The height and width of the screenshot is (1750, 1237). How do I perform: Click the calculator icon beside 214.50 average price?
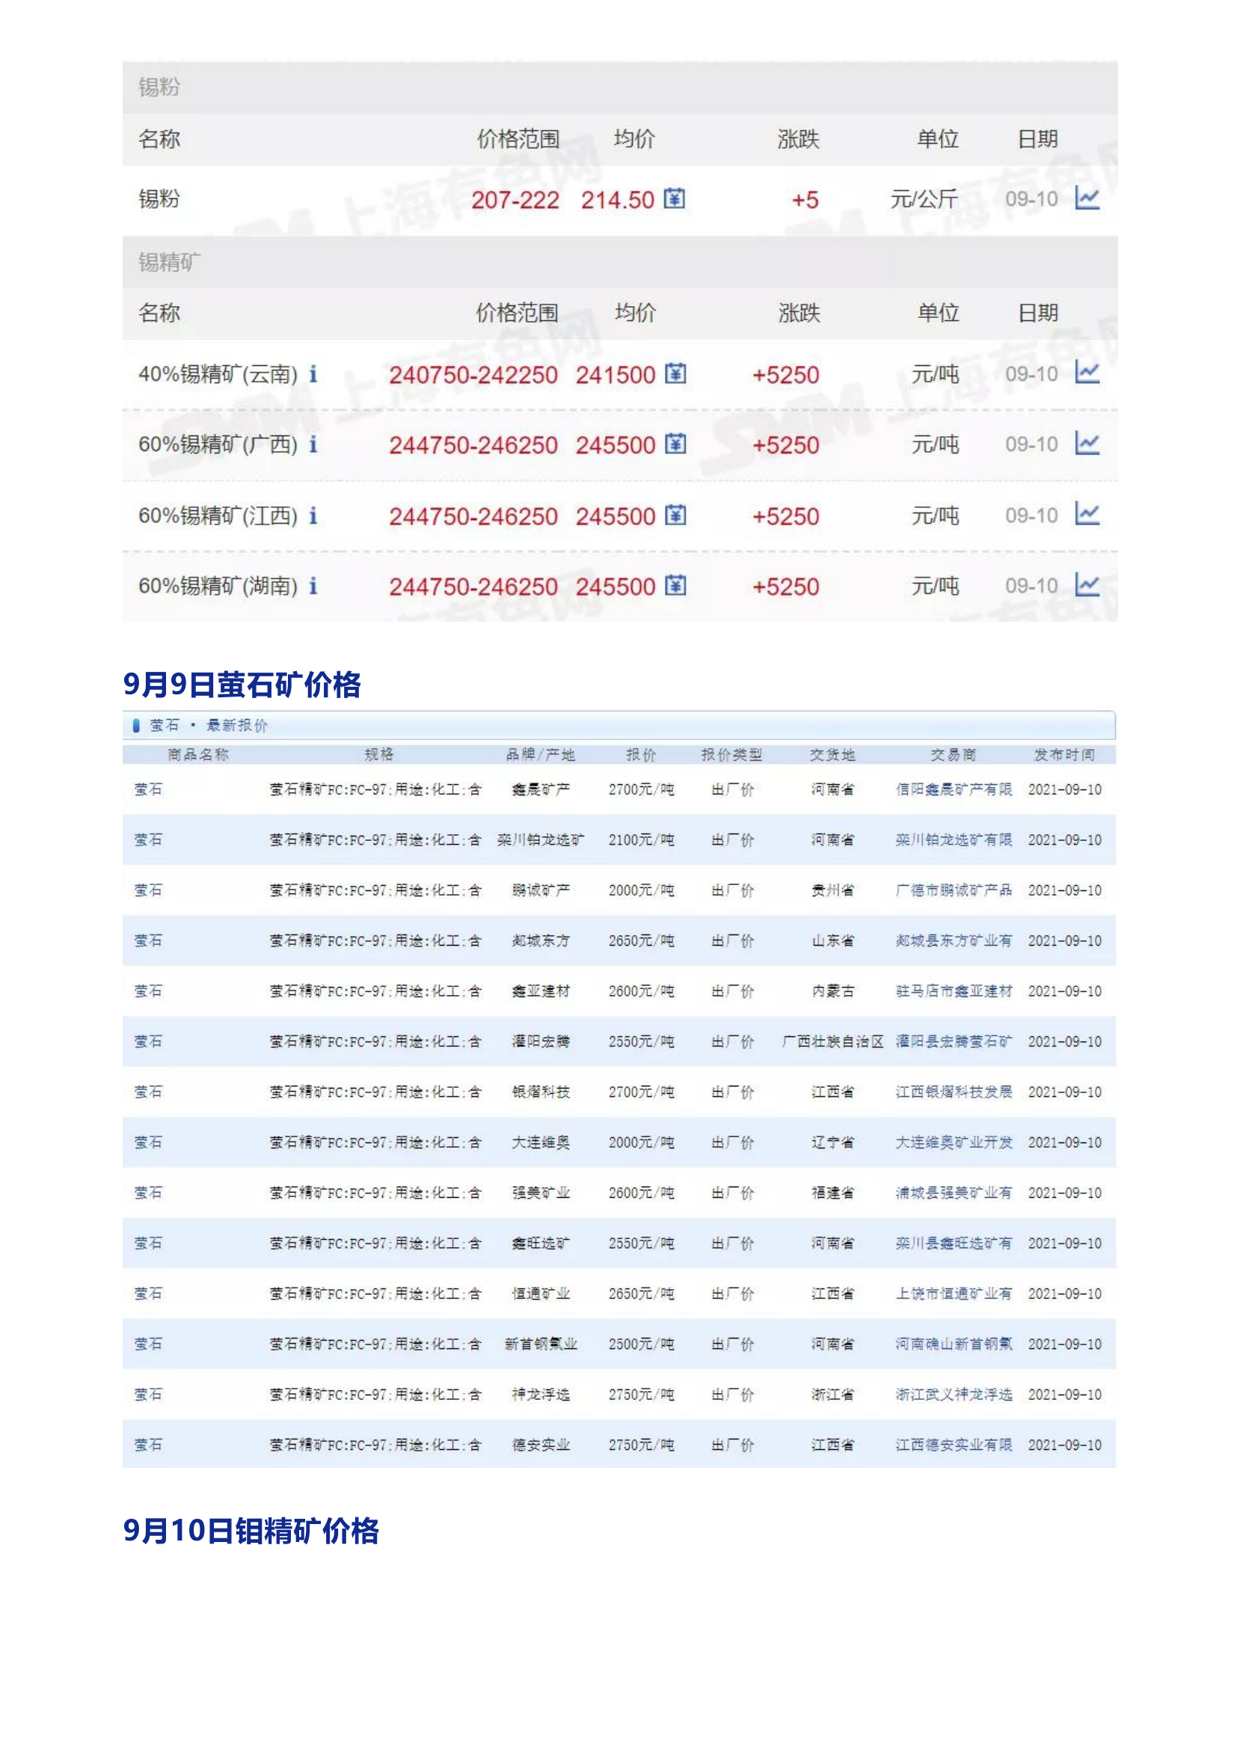(674, 199)
